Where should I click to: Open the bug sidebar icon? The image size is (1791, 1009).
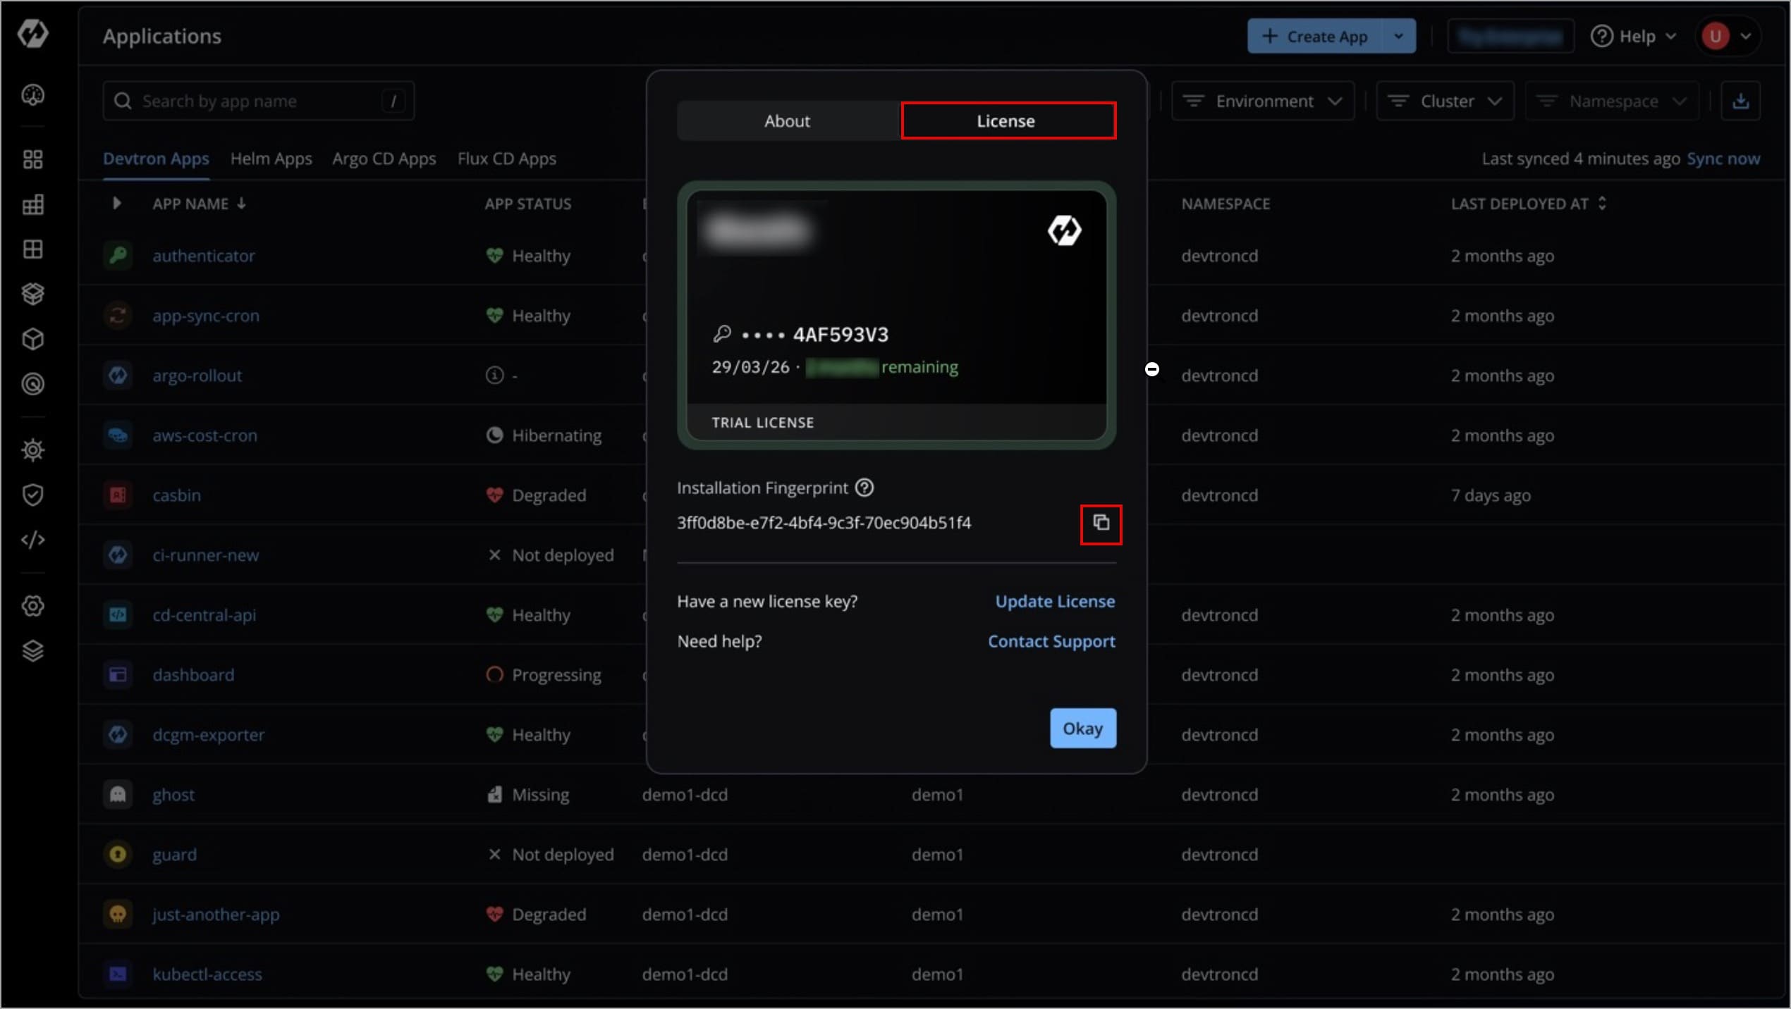click(x=33, y=450)
